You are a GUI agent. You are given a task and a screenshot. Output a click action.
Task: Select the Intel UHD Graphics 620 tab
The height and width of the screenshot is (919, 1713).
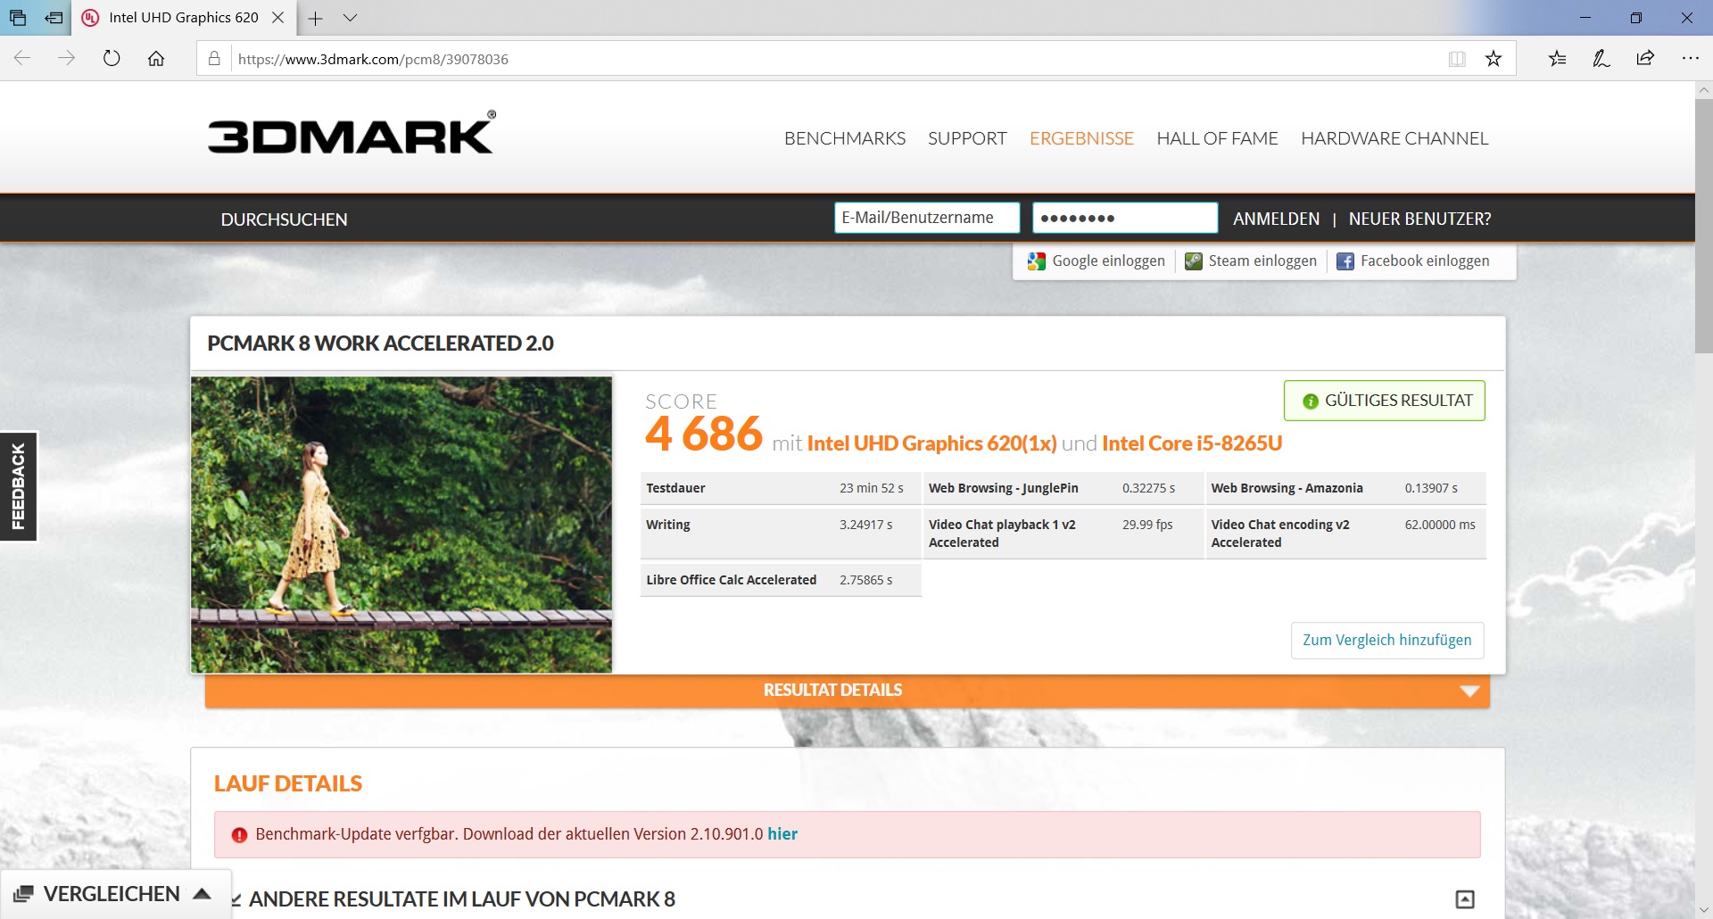pyautogui.click(x=183, y=18)
